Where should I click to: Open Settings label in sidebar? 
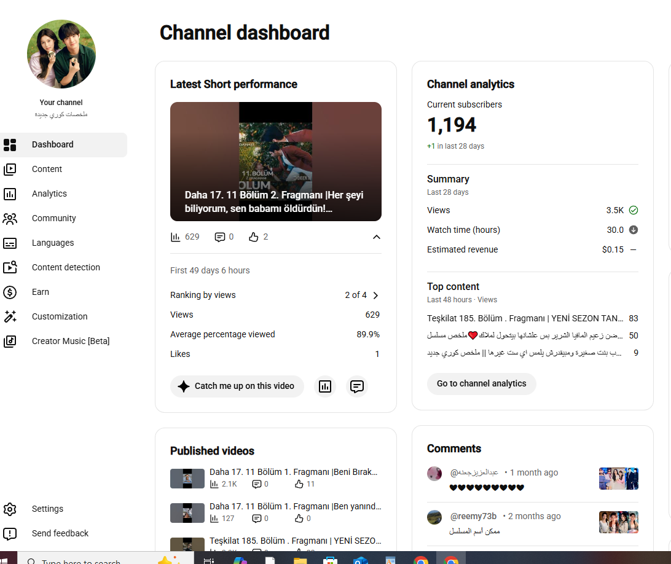point(47,509)
